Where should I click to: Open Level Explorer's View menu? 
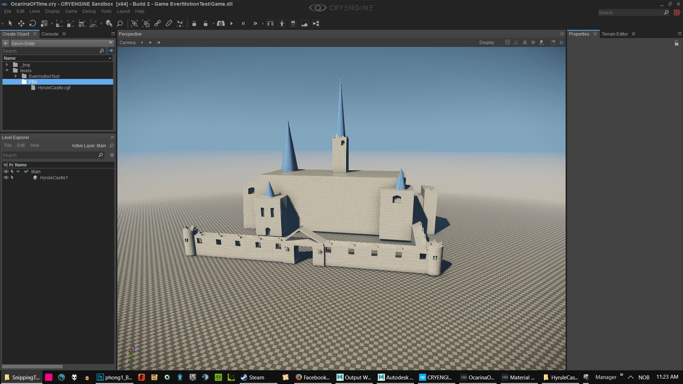(34, 145)
